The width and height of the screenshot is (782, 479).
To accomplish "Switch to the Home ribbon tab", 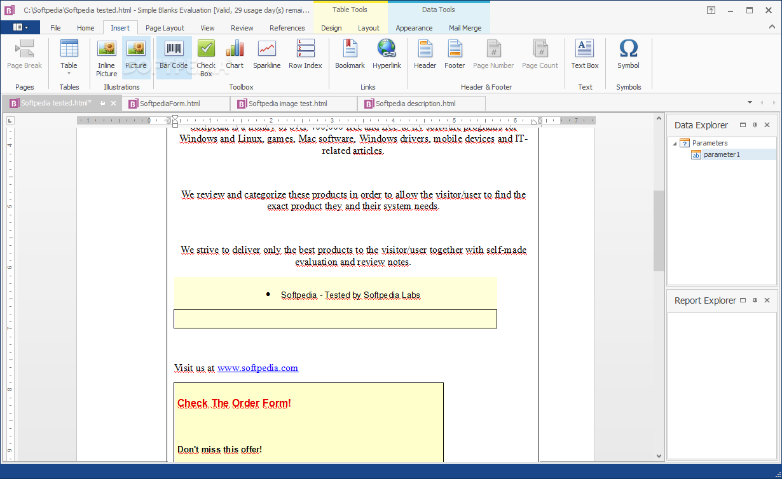I will 85,28.
